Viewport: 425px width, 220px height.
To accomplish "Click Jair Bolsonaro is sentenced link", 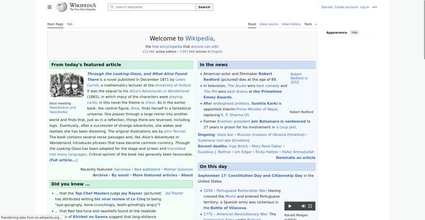I will (278, 122).
